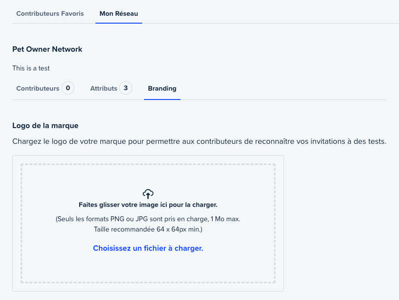Click the dashed image drop zone
This screenshot has height=300, width=399.
[148, 223]
